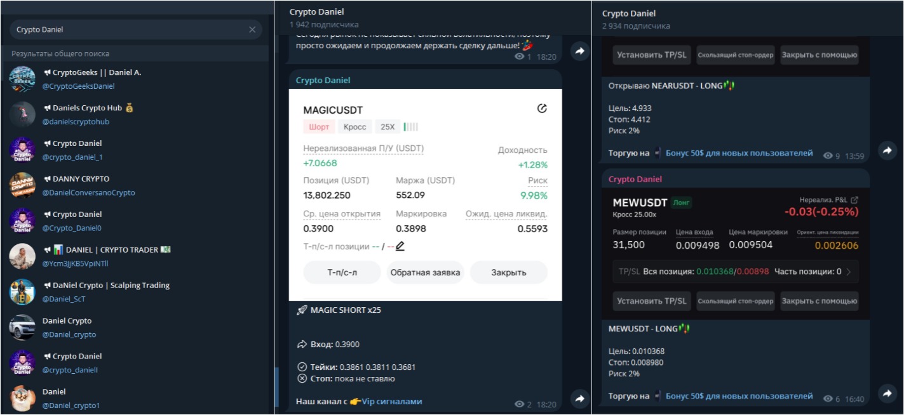Screen dimensions: 904x415
Task: Open the channel with handle @crypto_daniell
Action: point(136,363)
